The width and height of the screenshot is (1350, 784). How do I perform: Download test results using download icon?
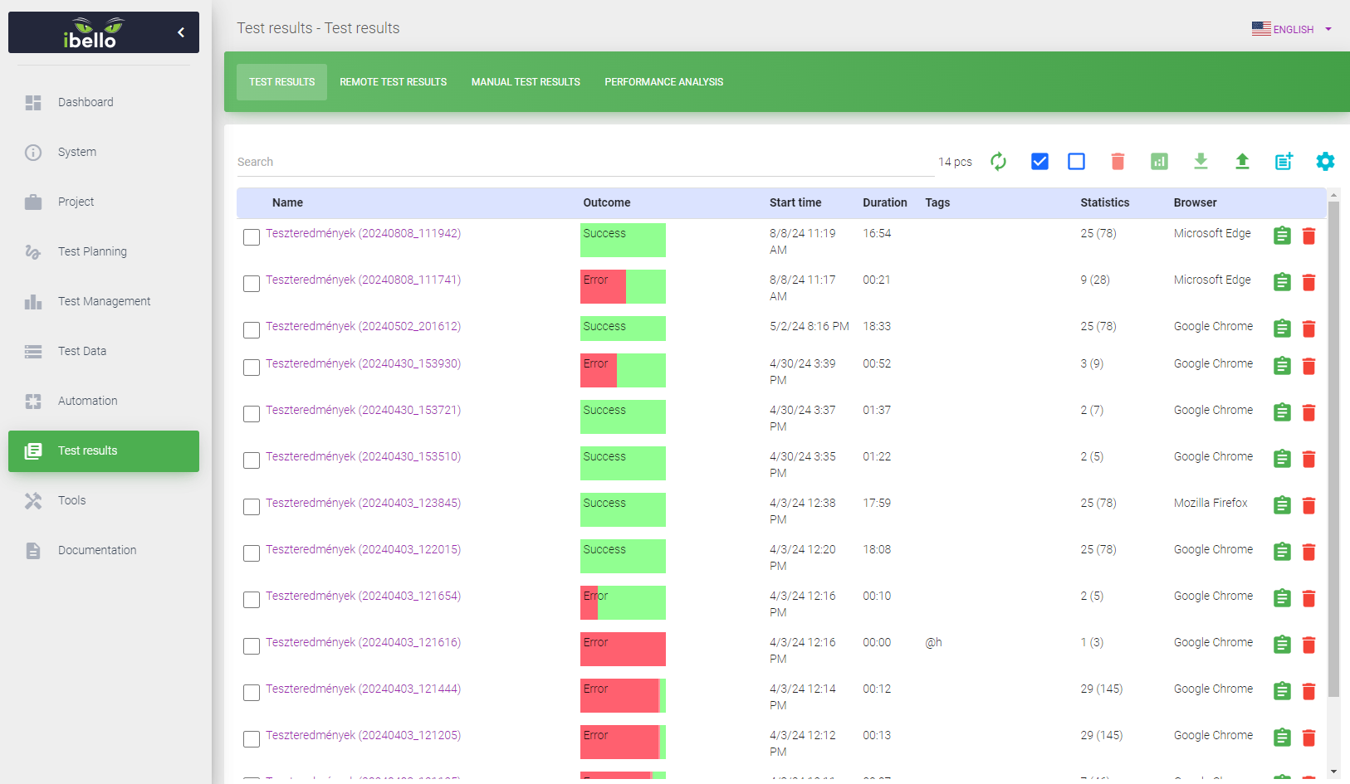tap(1201, 161)
